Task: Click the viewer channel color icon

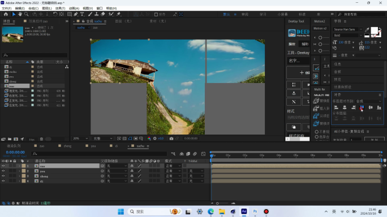Action: point(149,138)
